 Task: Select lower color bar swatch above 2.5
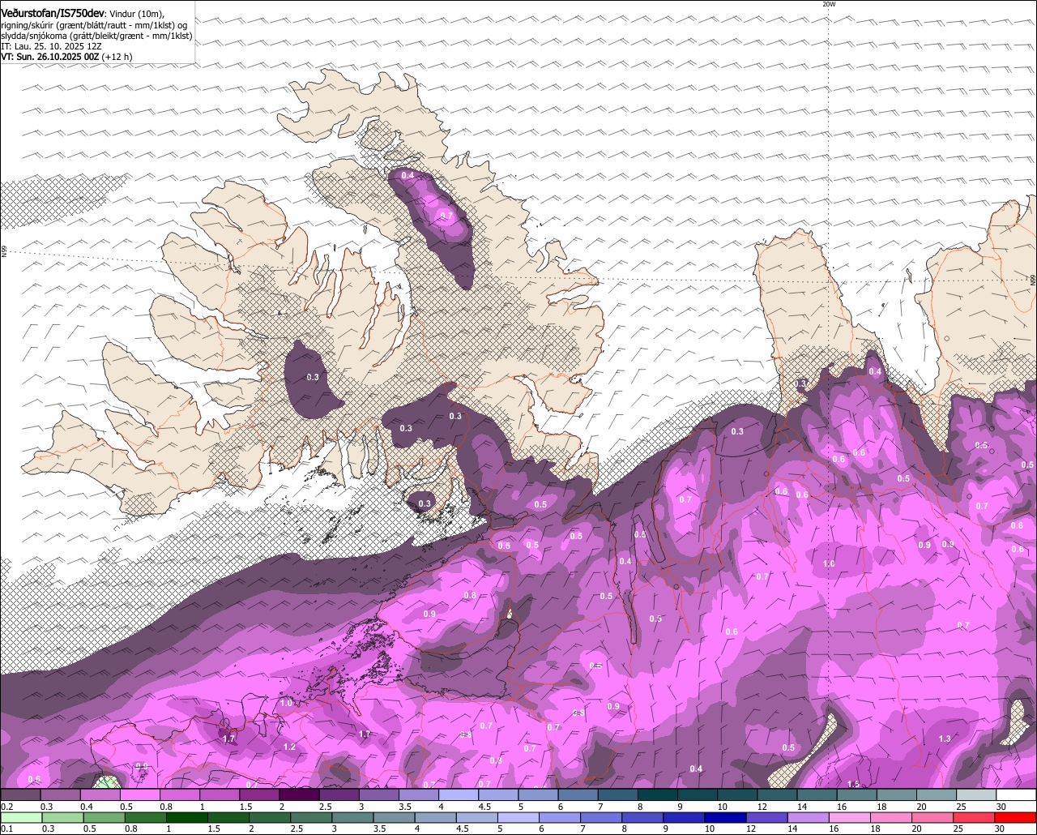[x=311, y=817]
